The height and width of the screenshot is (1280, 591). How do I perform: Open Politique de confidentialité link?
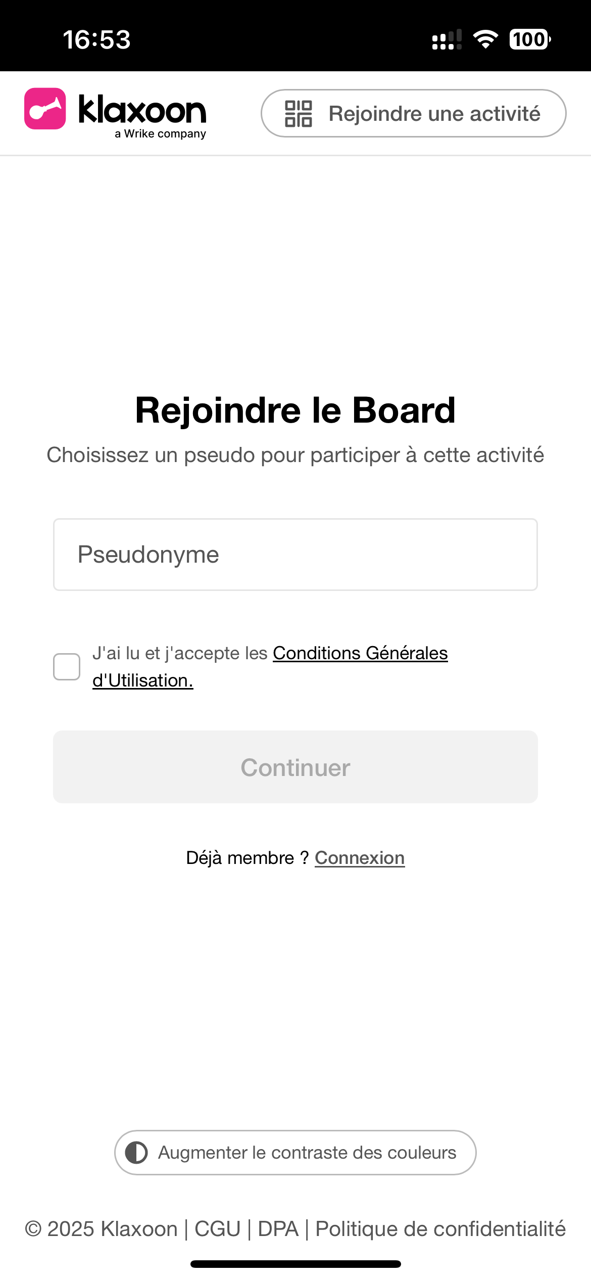pos(440,1229)
